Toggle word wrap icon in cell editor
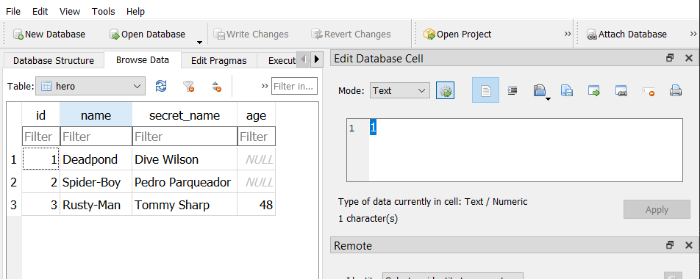 512,90
